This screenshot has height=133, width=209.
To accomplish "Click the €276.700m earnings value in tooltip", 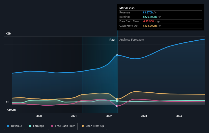I will (x=150, y=17).
